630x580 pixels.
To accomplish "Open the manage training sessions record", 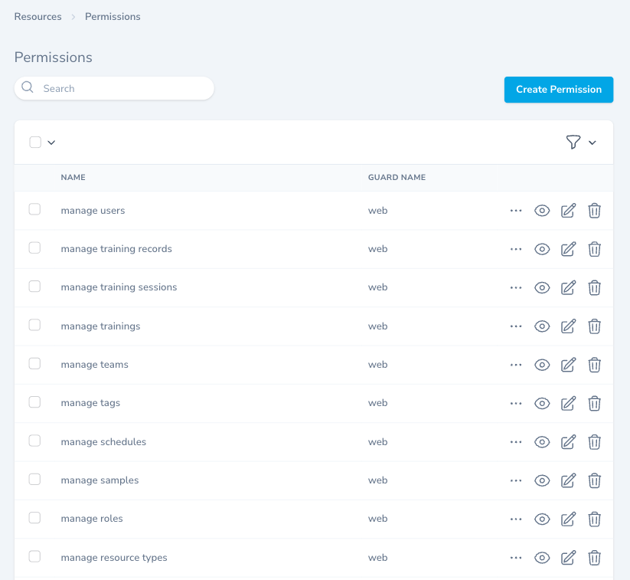I will point(119,287).
